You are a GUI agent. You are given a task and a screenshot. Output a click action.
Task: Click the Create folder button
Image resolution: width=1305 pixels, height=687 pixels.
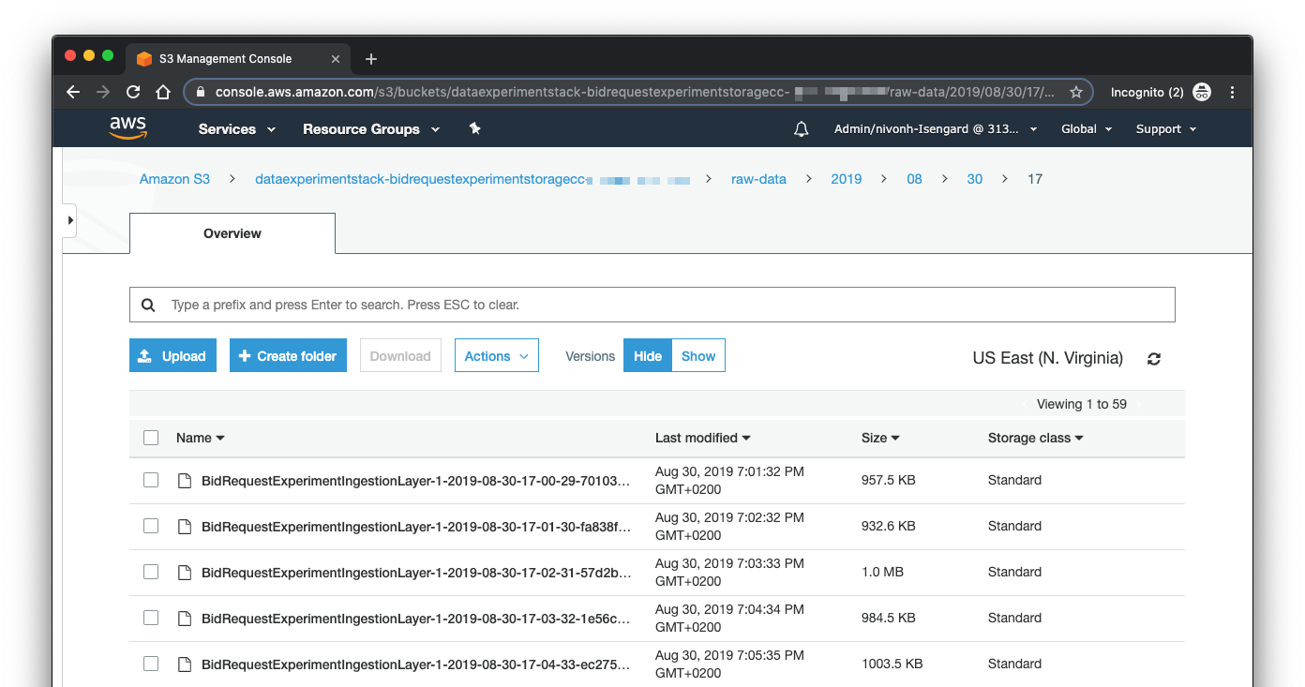coord(289,356)
